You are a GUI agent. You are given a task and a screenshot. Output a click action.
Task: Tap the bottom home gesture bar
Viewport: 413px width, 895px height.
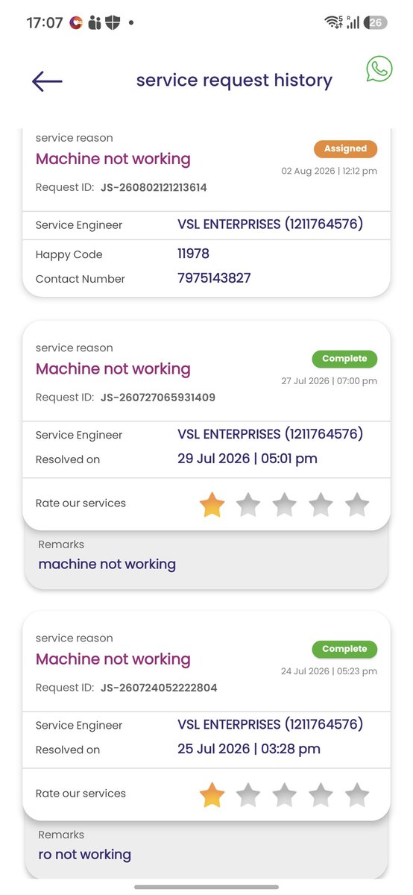point(206,887)
